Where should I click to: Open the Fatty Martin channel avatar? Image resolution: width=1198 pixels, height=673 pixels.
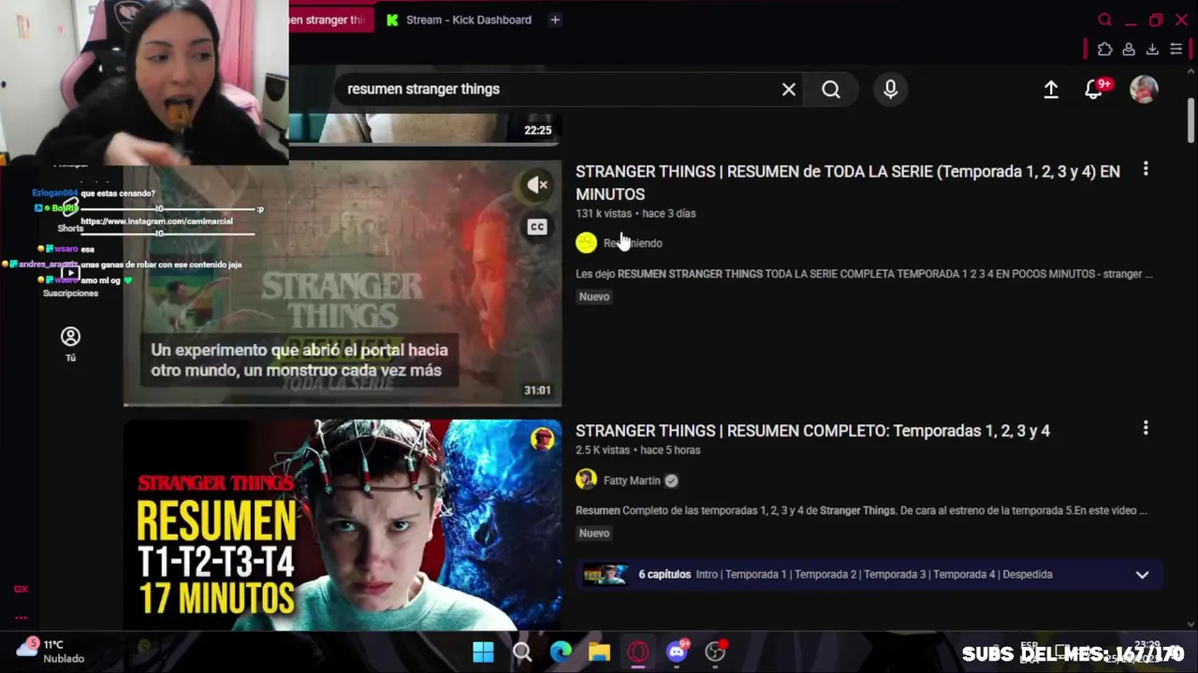pos(586,480)
